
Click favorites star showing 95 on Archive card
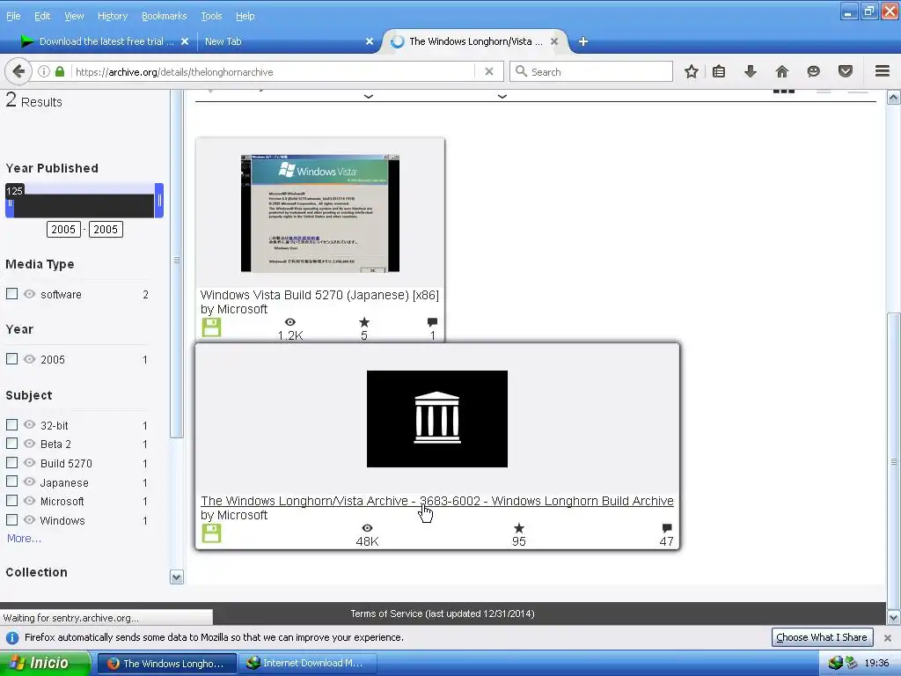519,528
